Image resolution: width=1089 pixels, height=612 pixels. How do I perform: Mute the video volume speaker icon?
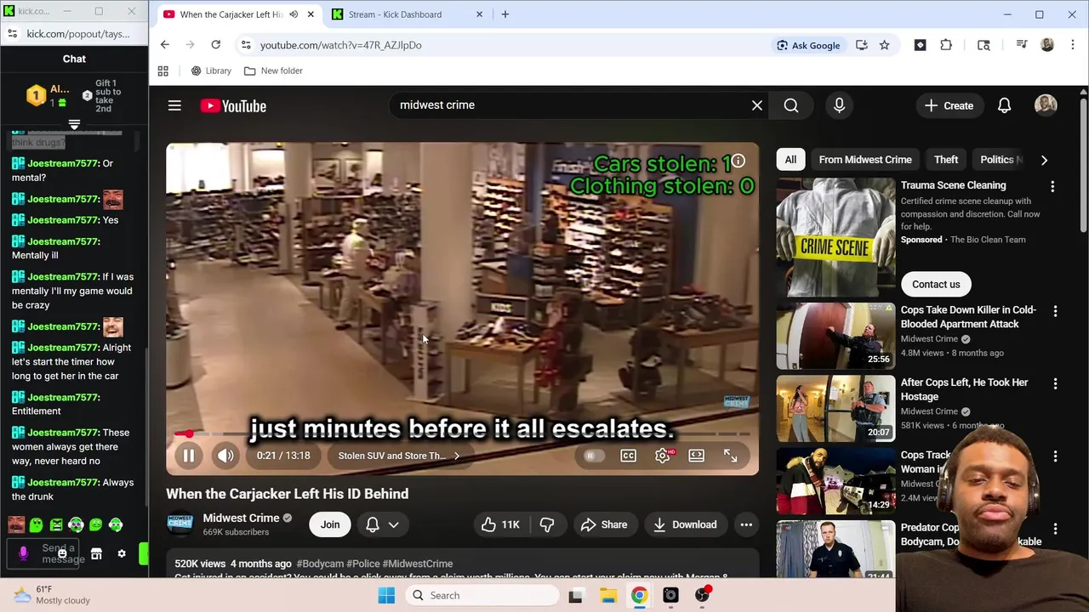pos(225,456)
